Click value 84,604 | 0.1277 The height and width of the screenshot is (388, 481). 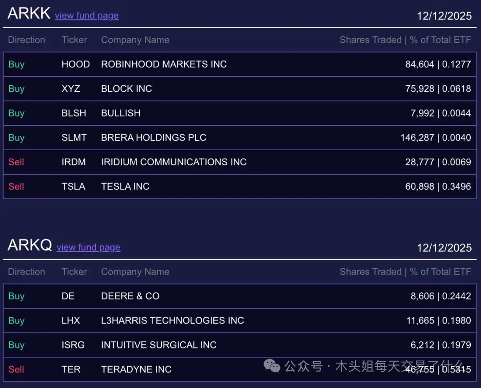pyautogui.click(x=438, y=64)
